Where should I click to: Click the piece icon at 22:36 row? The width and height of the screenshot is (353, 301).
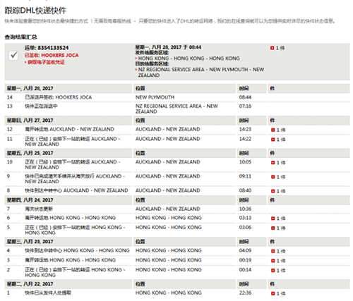273,293
